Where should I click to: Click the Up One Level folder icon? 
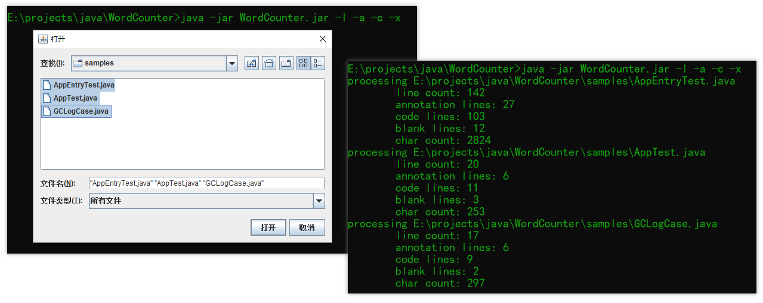tap(252, 63)
